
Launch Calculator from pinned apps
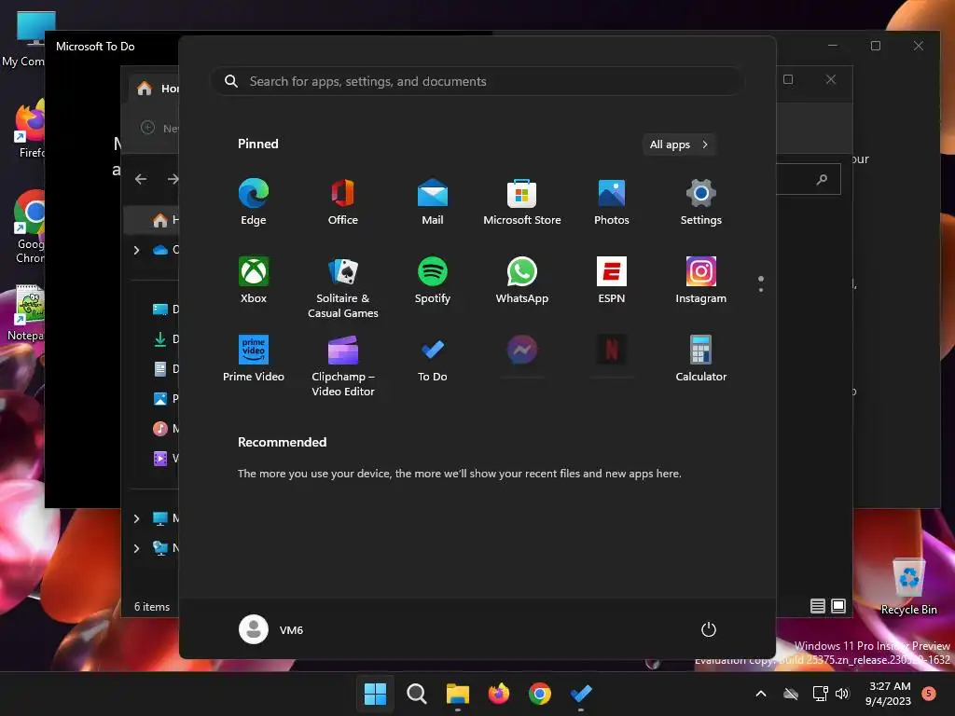[x=701, y=359]
